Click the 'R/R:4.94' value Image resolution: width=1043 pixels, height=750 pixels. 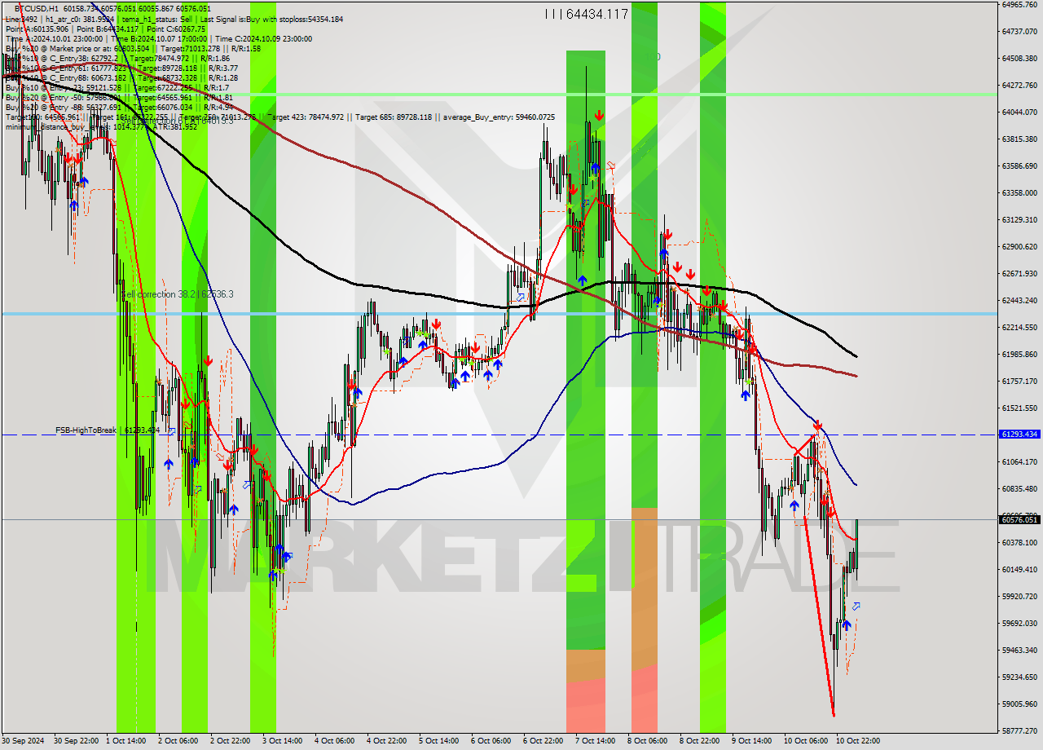point(218,107)
